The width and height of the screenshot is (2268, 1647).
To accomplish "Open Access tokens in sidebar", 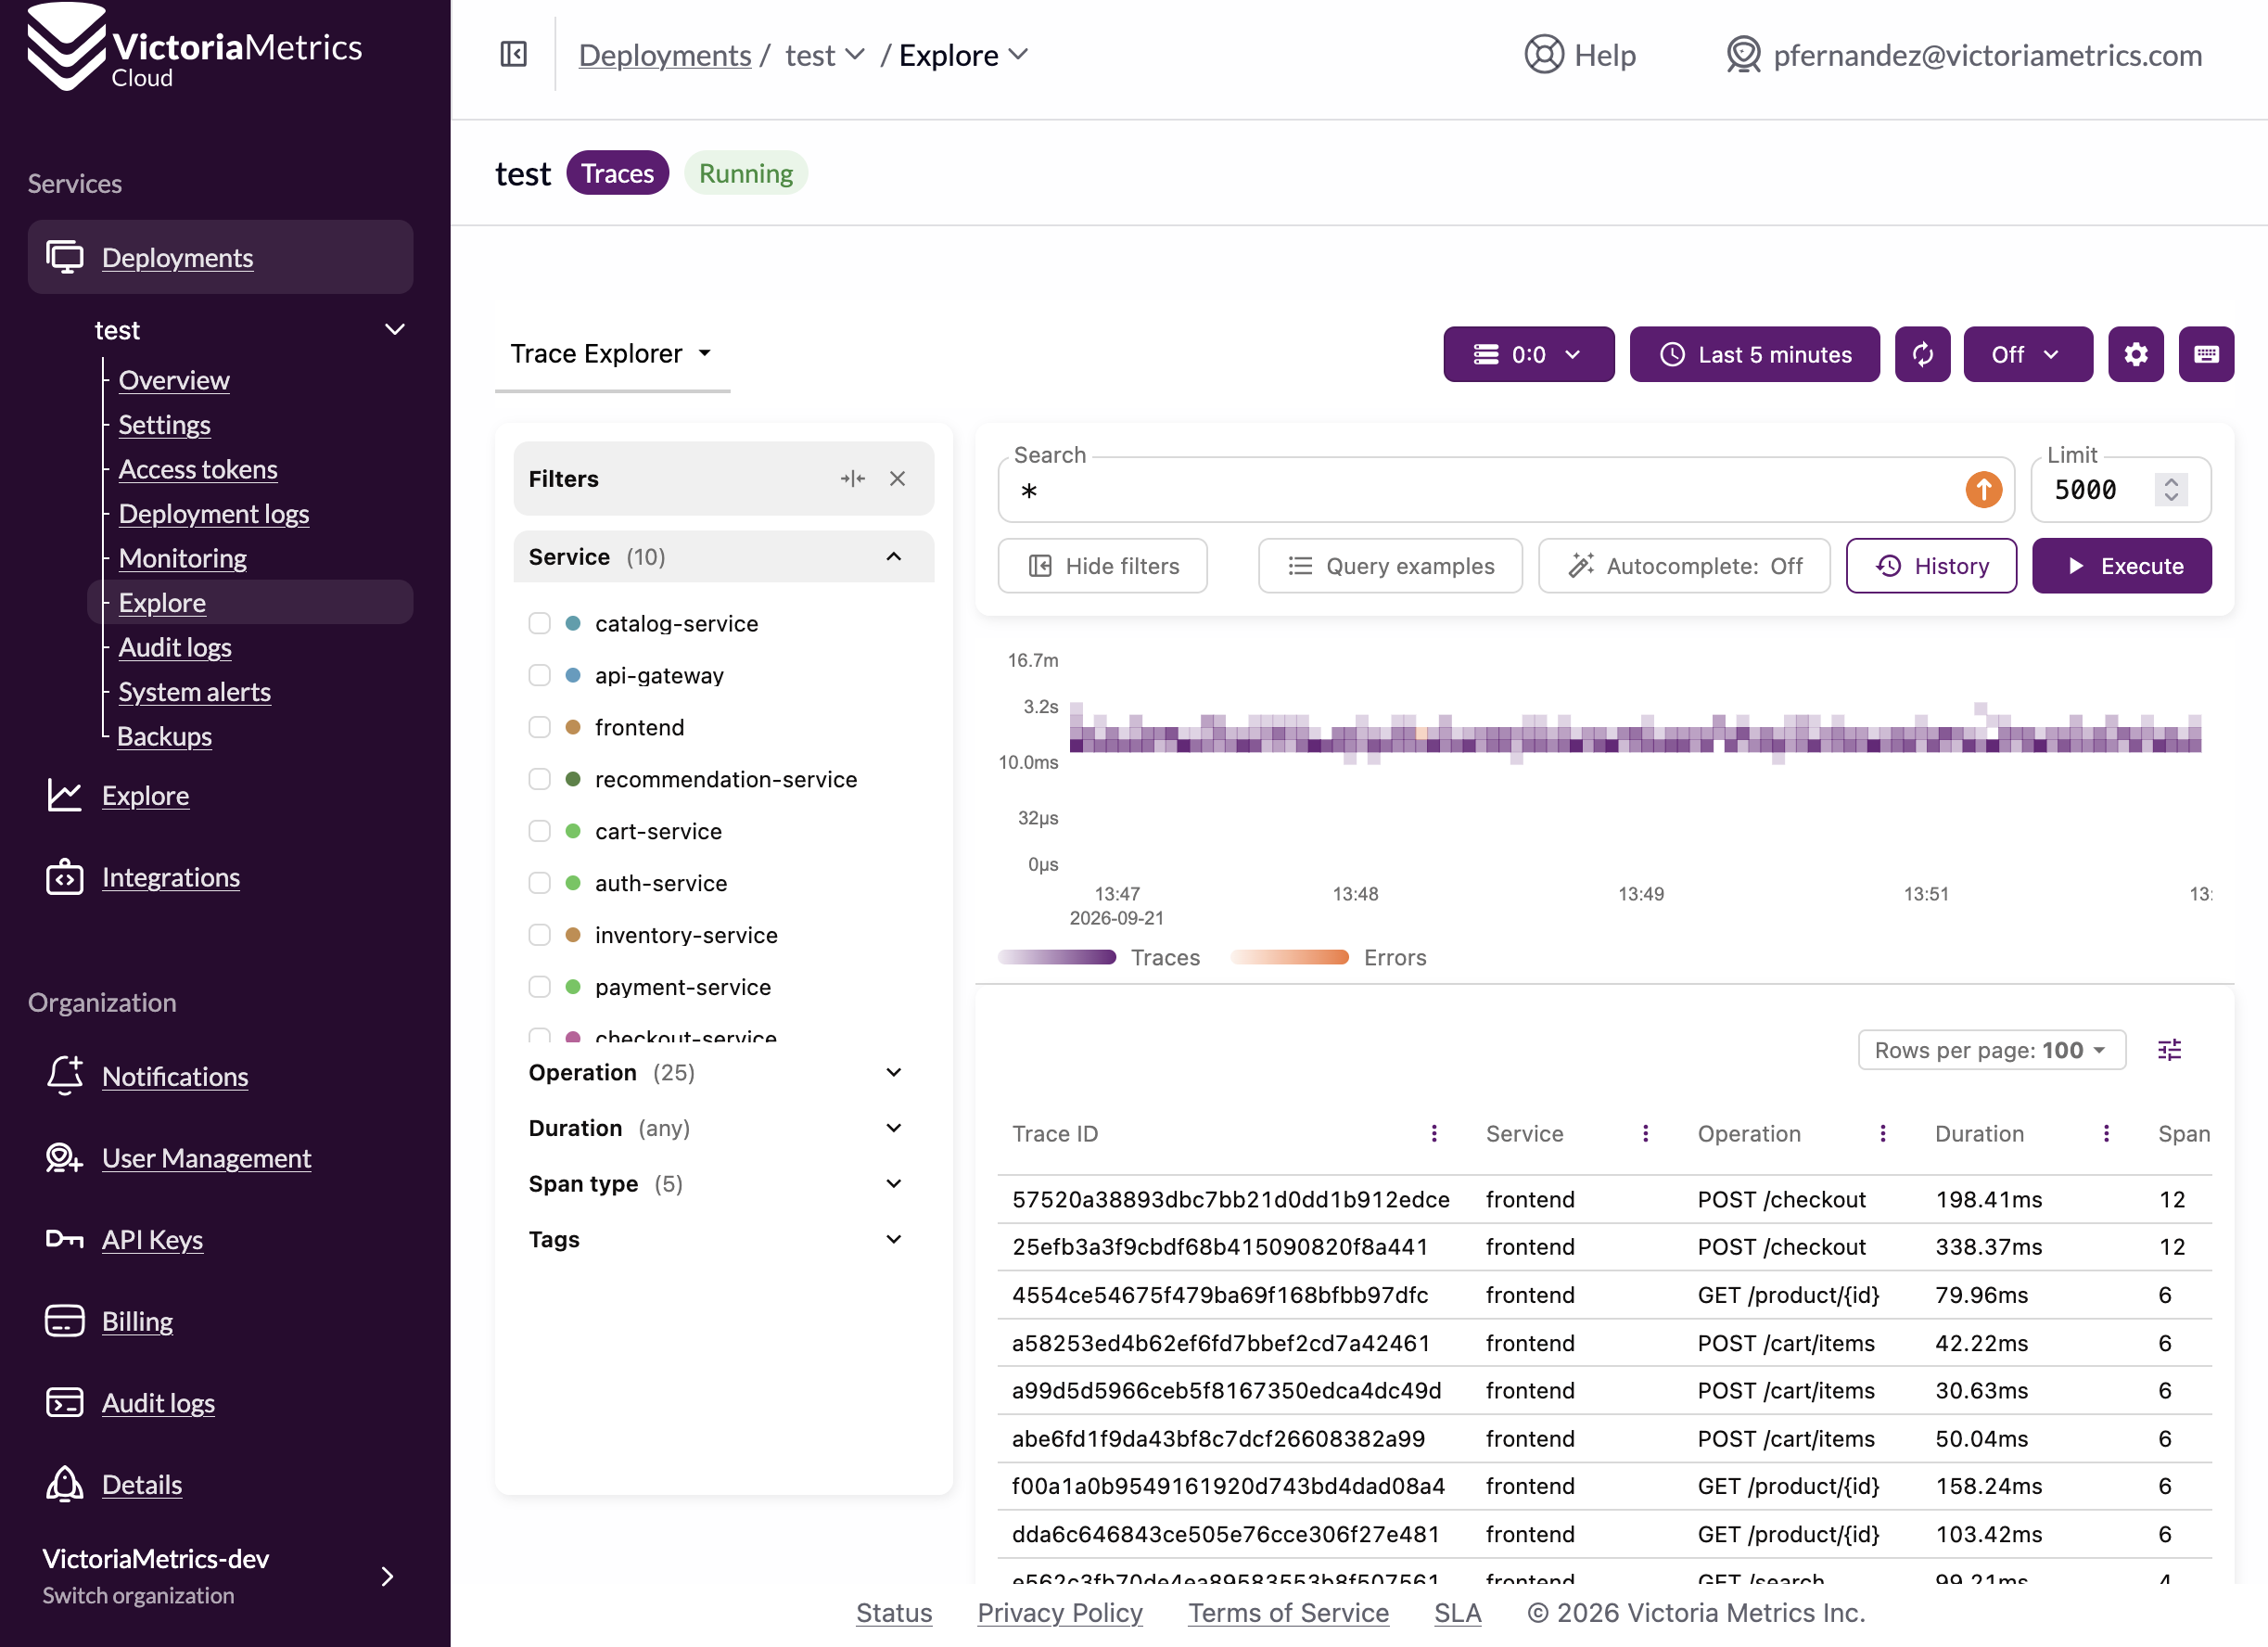I will click(x=198, y=469).
